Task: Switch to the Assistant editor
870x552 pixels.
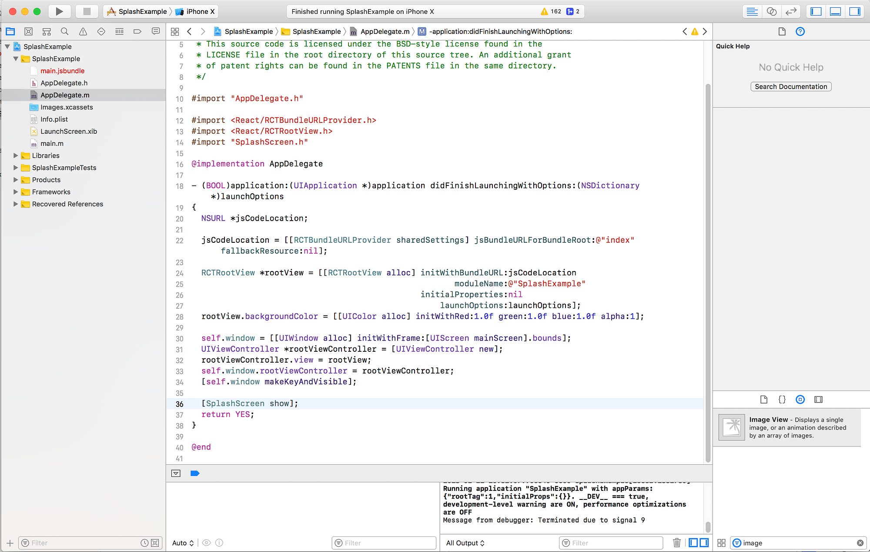Action: click(x=771, y=11)
